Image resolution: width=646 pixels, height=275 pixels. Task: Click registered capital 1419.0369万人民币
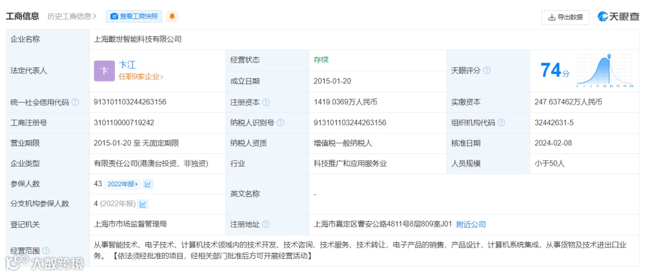(345, 103)
